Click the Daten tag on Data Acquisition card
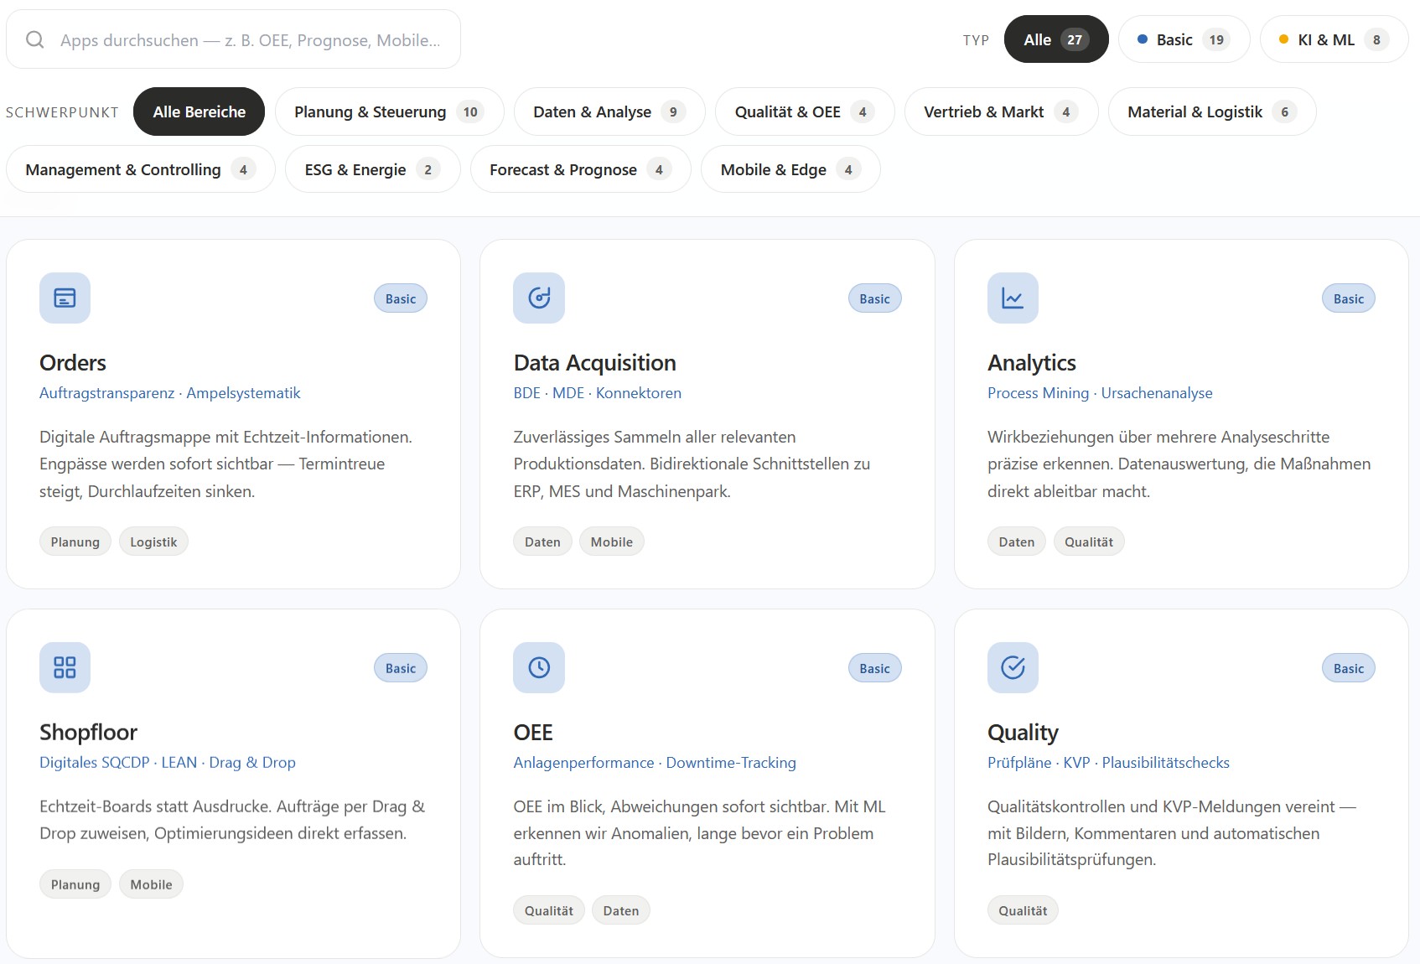Screen dimensions: 1420x964 point(542,542)
